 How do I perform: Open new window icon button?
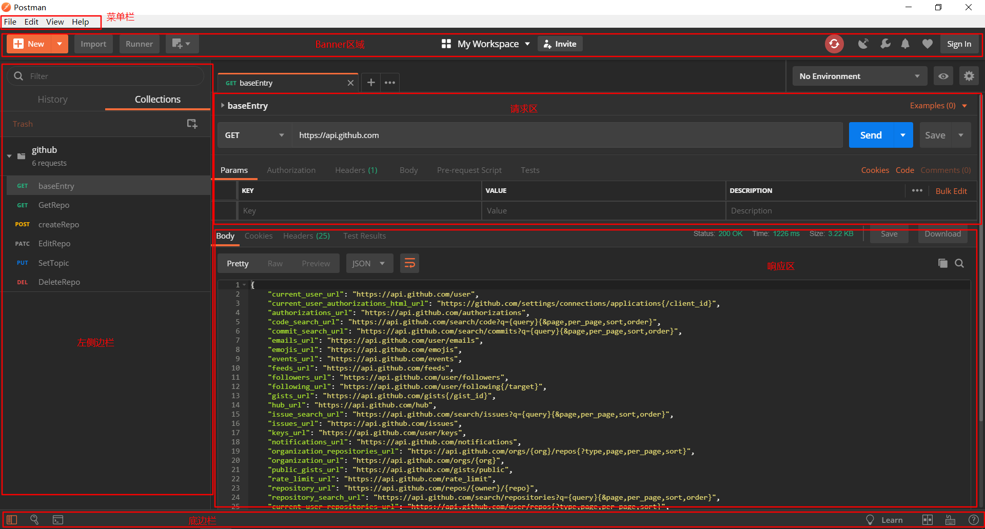coord(182,44)
